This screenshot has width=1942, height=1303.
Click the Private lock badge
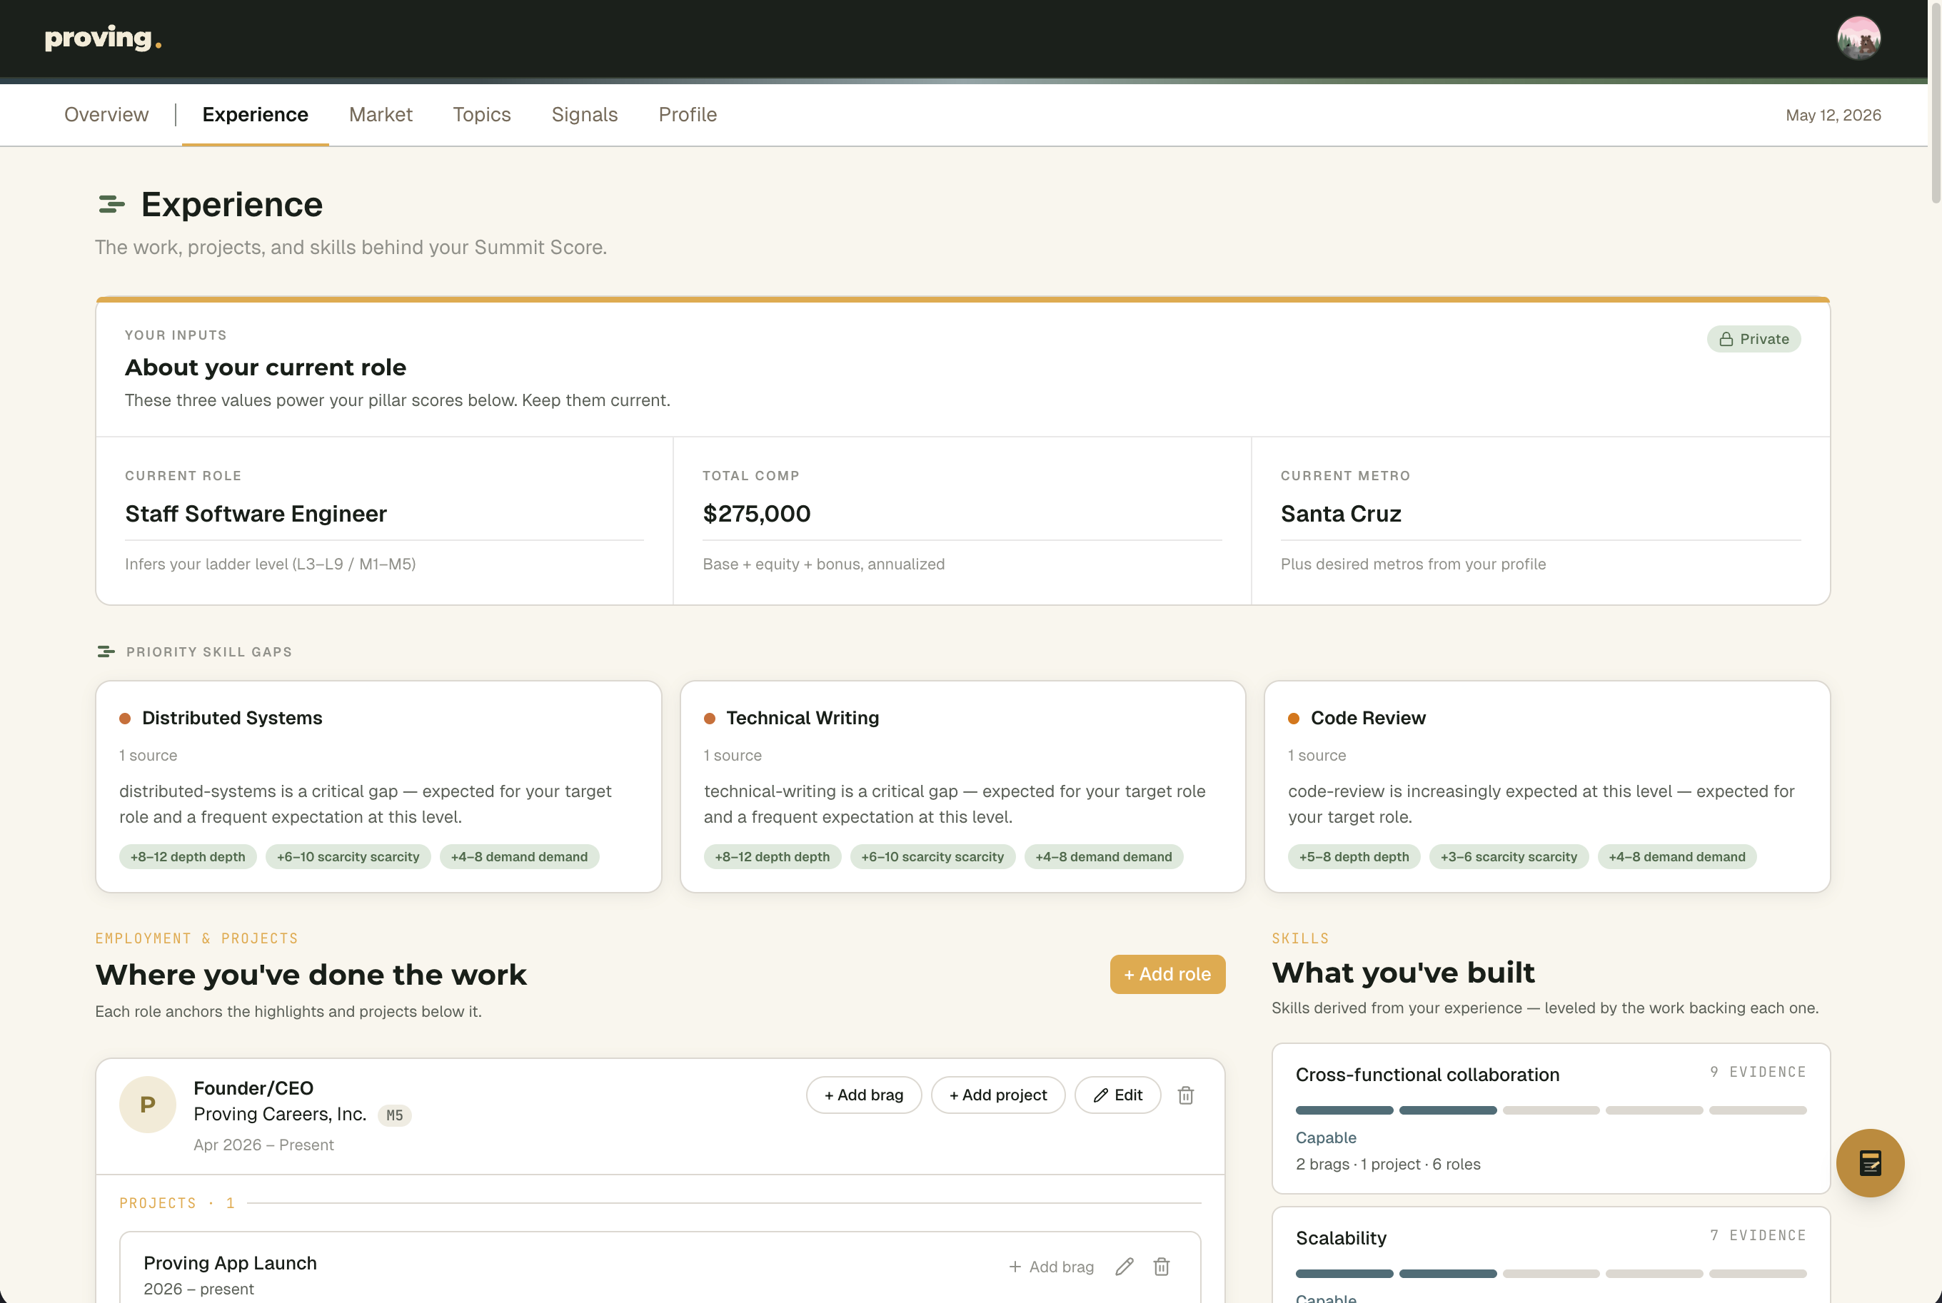coord(1754,339)
